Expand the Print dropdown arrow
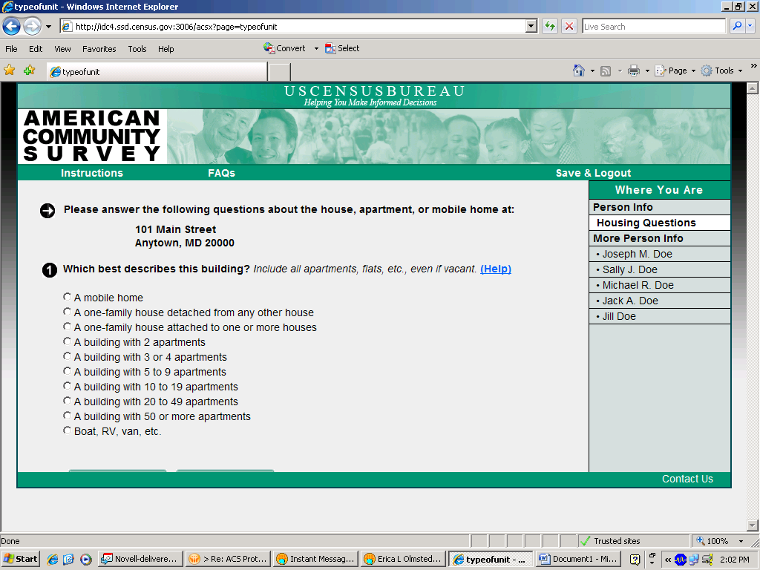 point(647,71)
